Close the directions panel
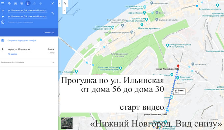224x130 pixels. pos(53,3)
